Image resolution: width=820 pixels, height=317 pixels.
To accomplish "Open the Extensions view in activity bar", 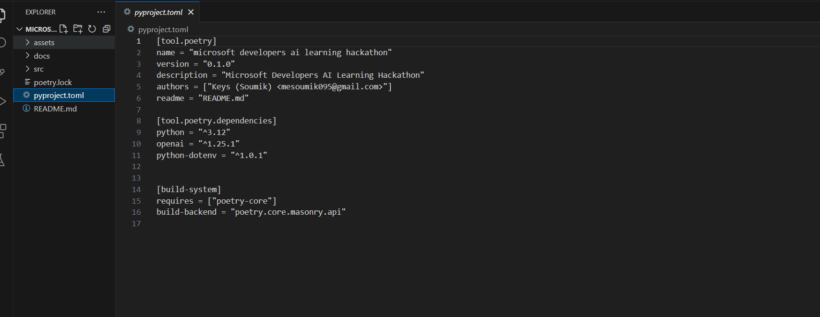I will (x=2, y=131).
